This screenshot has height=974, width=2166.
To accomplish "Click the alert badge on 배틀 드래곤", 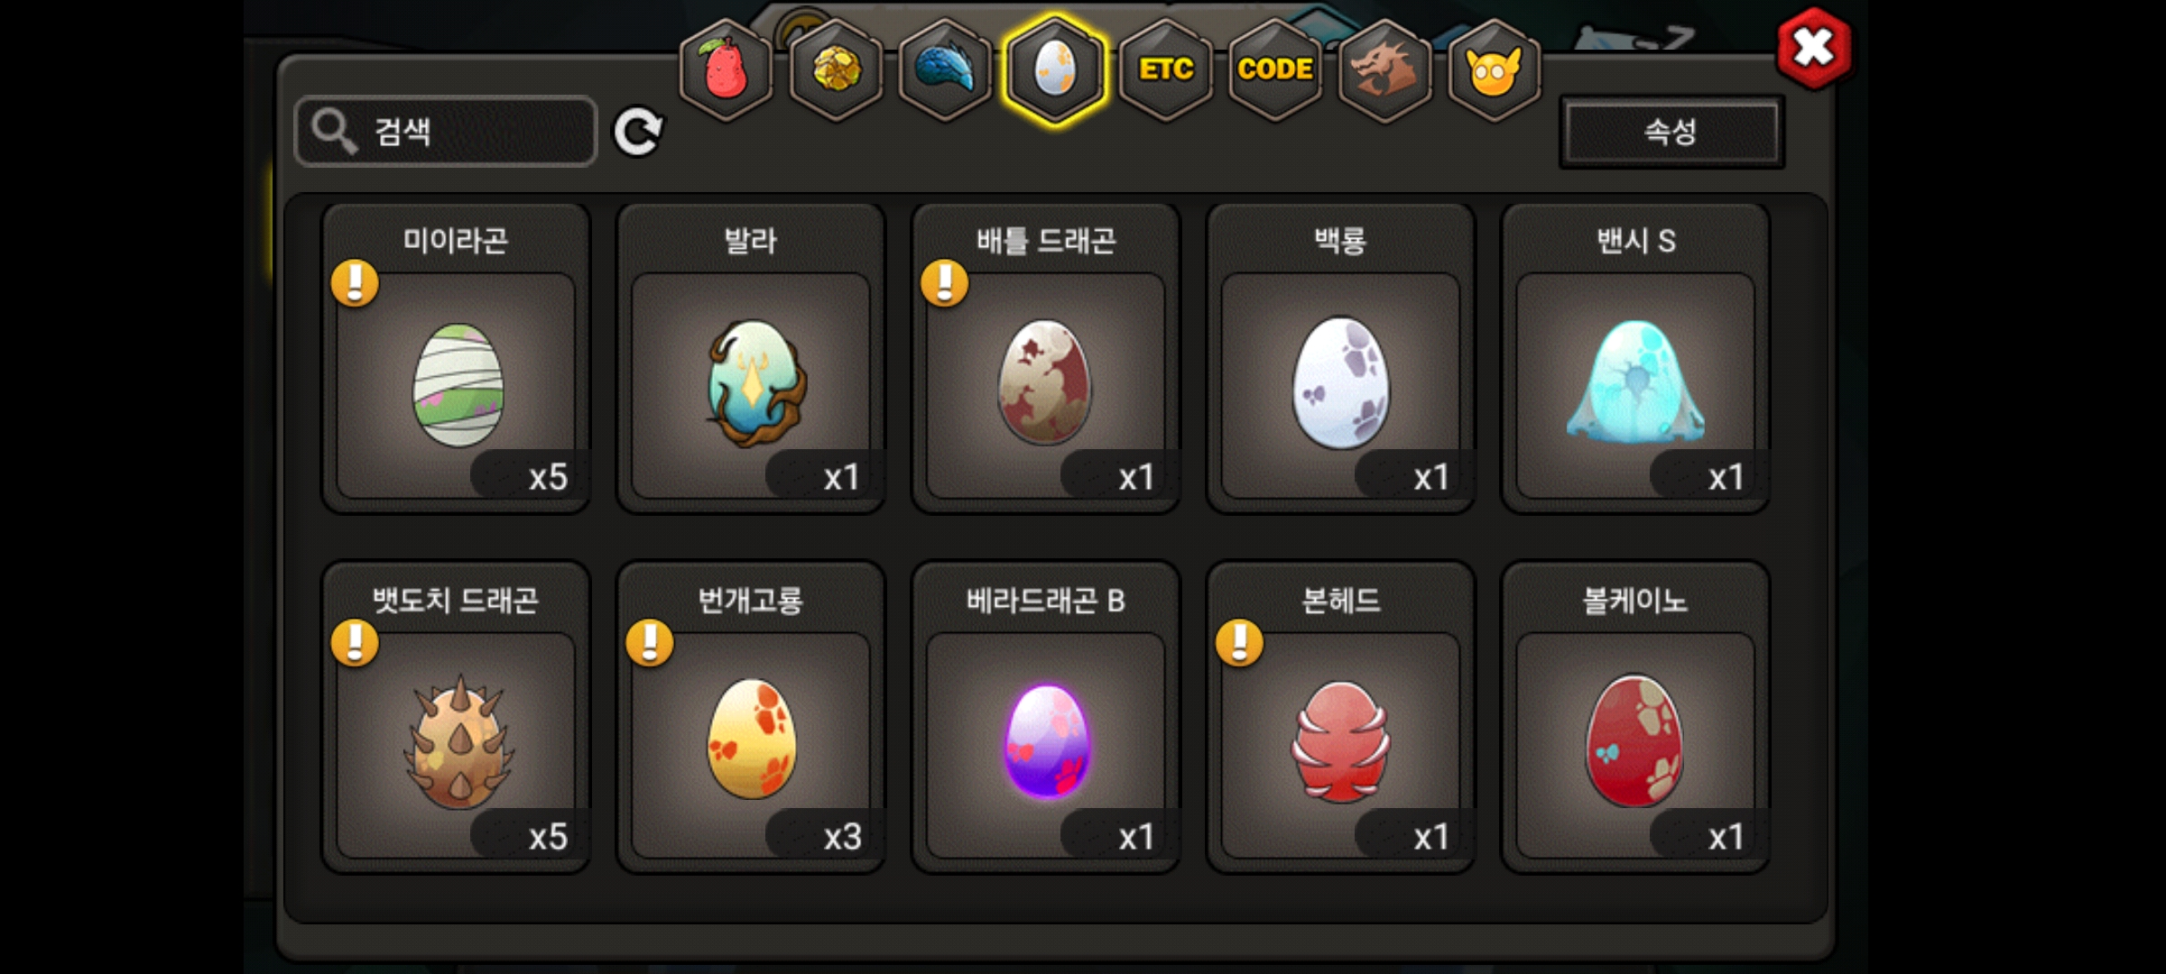I will (x=944, y=283).
